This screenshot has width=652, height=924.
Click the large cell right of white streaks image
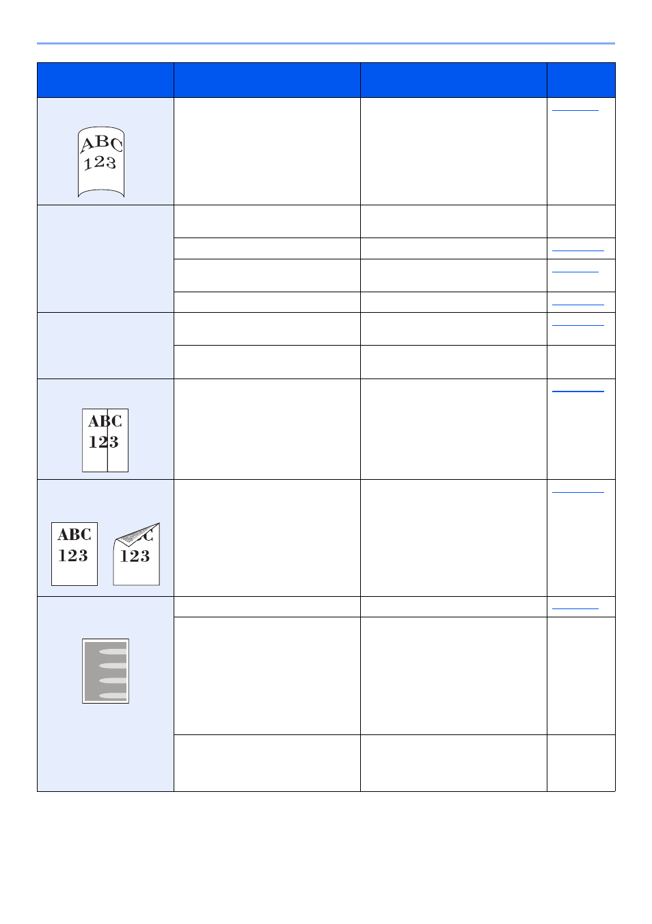pyautogui.click(x=267, y=676)
